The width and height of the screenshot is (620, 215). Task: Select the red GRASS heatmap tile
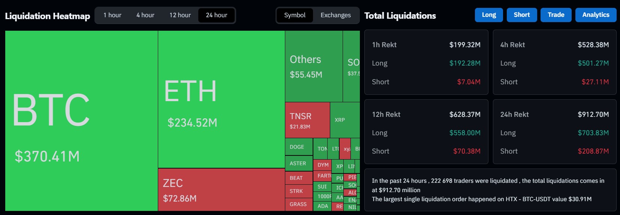point(299,204)
